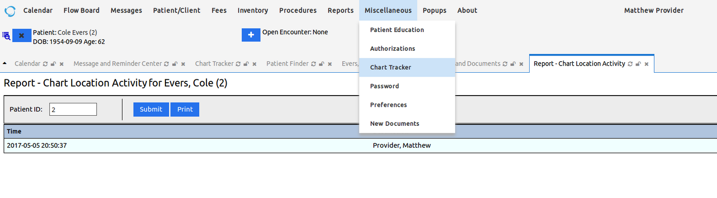Select Chart Tracker in the Miscellaneous menu
This screenshot has height=198, width=717.
pyautogui.click(x=391, y=67)
